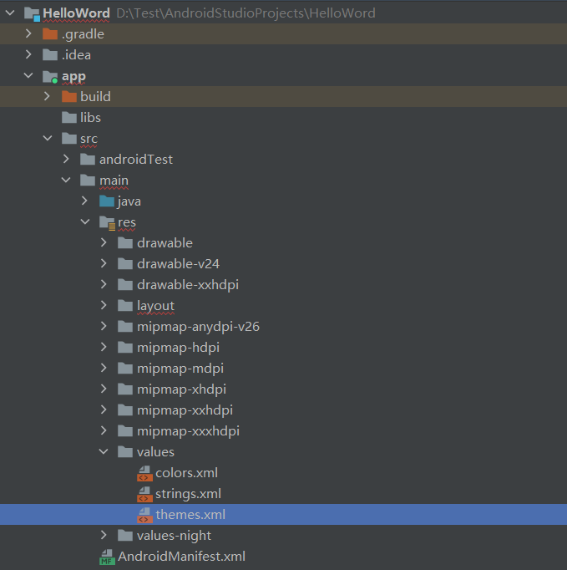Click the strings.xml file icon
Viewport: 567px width, 570px height.
tap(144, 494)
